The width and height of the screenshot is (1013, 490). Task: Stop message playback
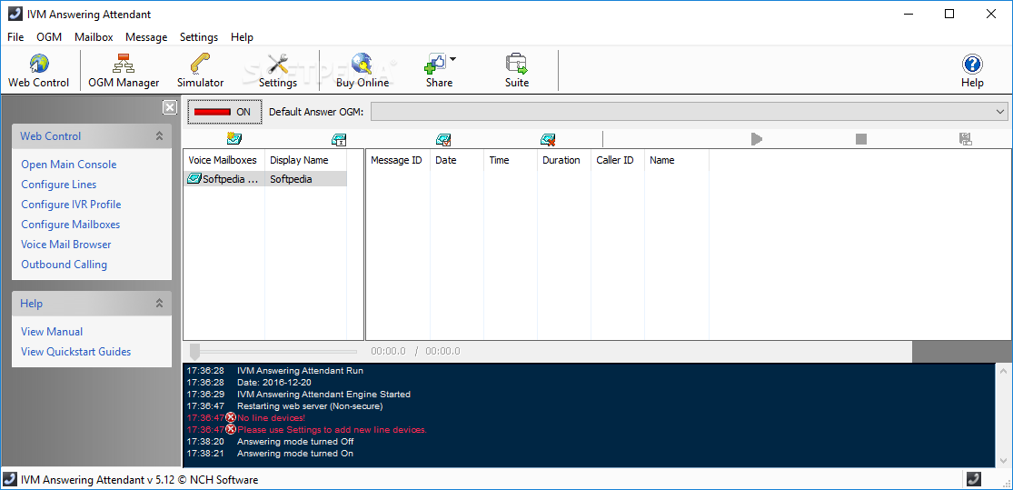(x=860, y=139)
